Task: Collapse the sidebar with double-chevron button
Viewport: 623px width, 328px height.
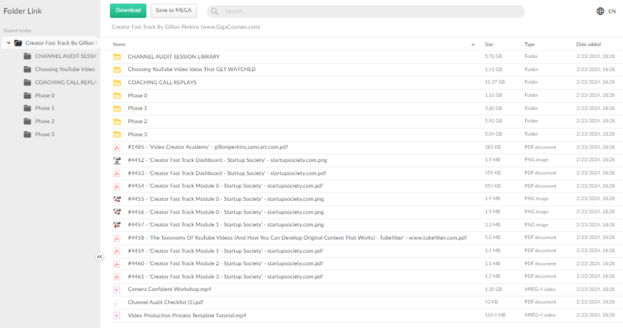Action: 100,257
